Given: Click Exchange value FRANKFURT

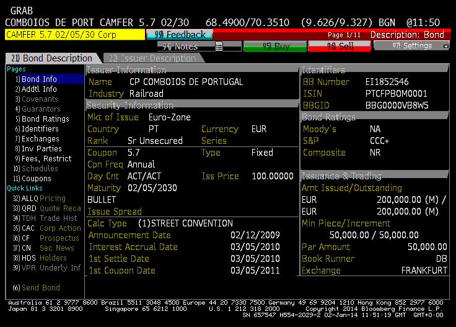Looking at the screenshot, I should (x=424, y=271).
